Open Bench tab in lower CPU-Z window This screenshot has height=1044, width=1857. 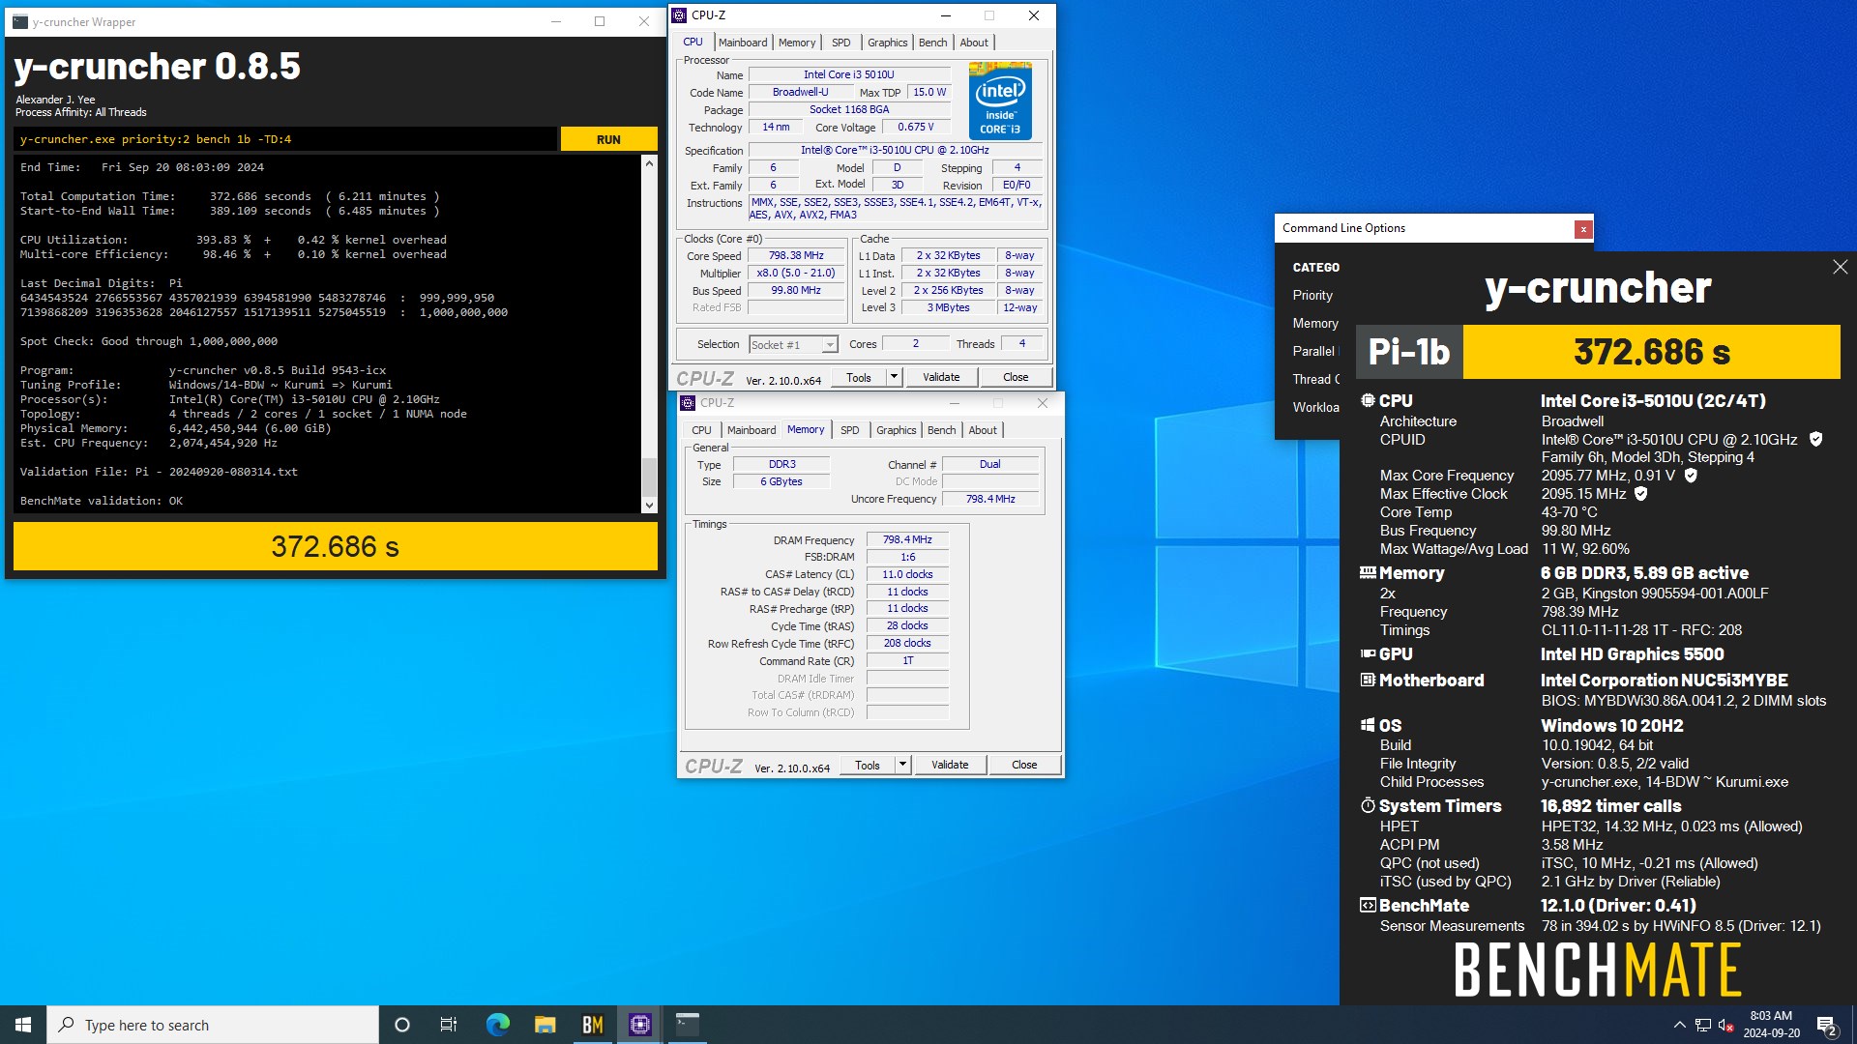941,430
